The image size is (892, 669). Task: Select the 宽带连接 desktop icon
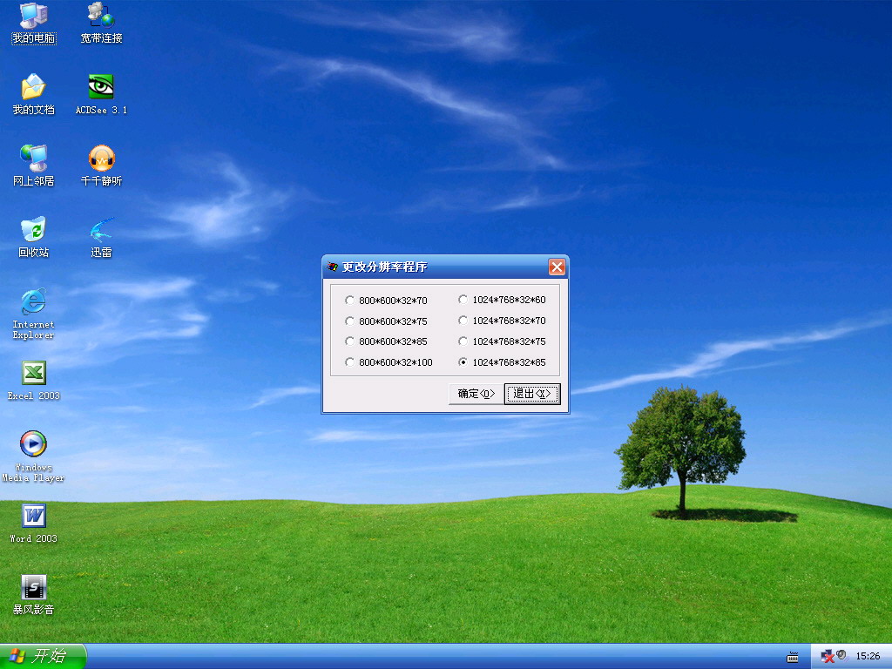(x=101, y=23)
